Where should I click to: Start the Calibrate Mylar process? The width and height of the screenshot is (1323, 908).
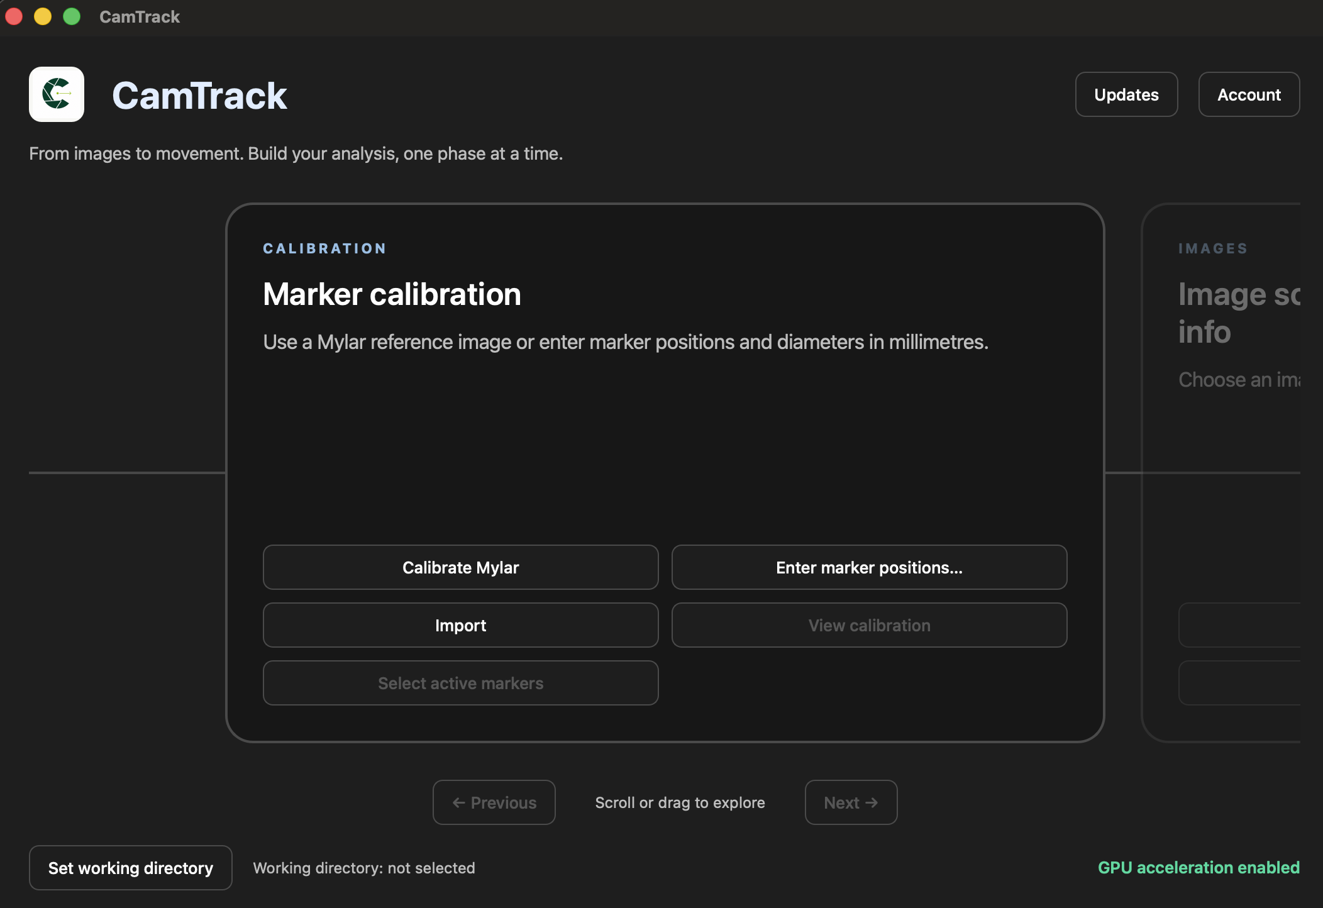(460, 567)
